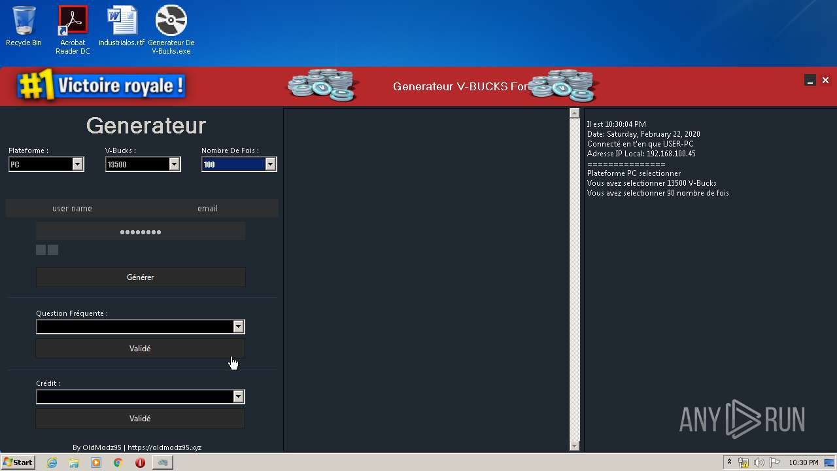Click the 'Il est 10:30:04 PM' log line
837x471 pixels.
[x=617, y=124]
